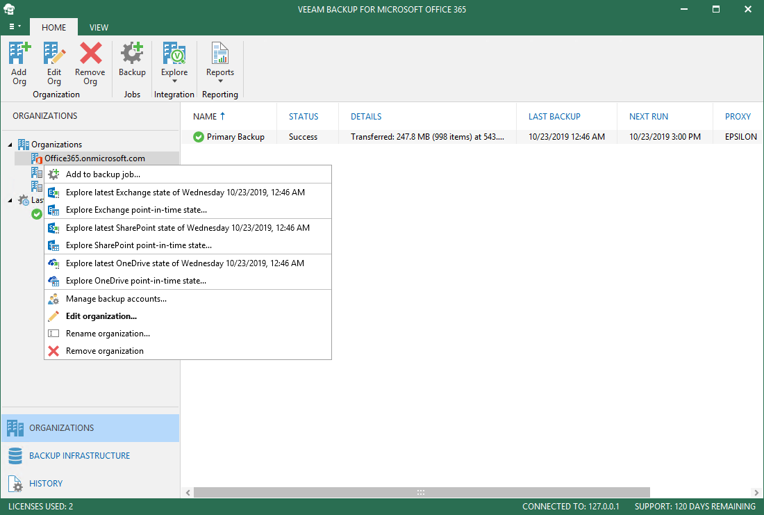This screenshot has width=764, height=515.
Task: Click the 10/23/2019 3:00 PM next run cell
Action: (x=665, y=137)
